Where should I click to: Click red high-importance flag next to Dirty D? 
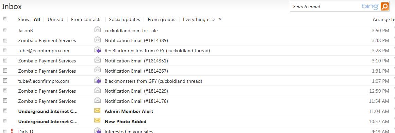(12, 131)
